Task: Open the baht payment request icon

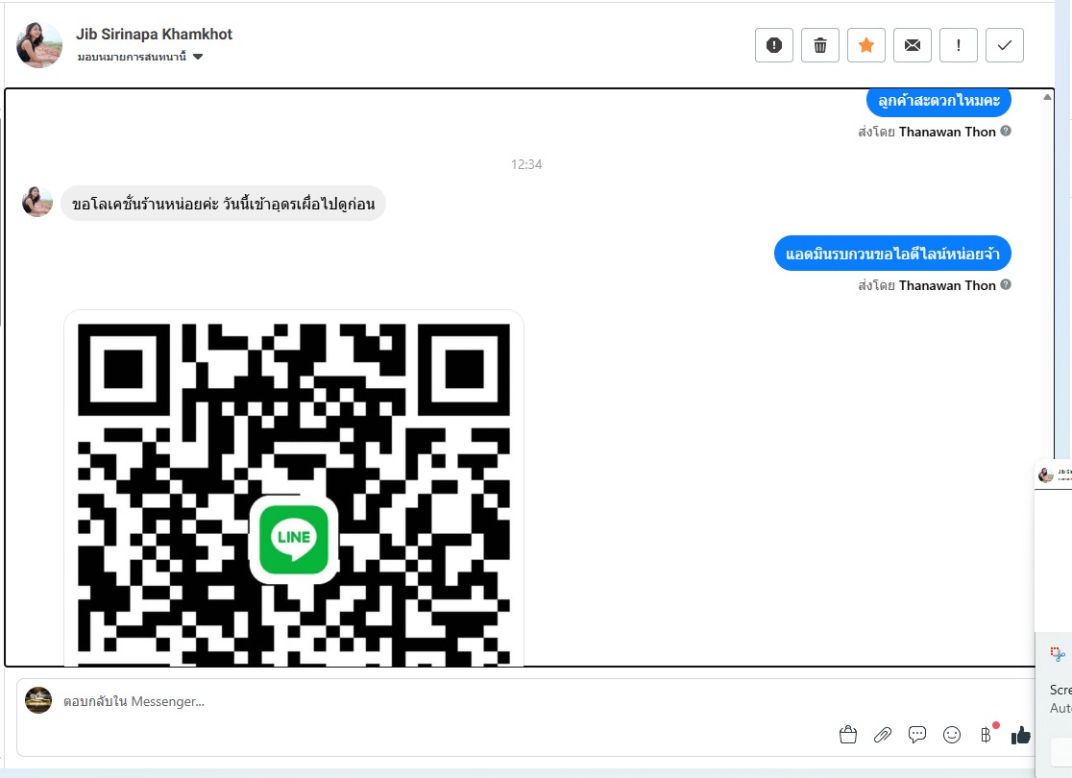Action: click(x=987, y=734)
